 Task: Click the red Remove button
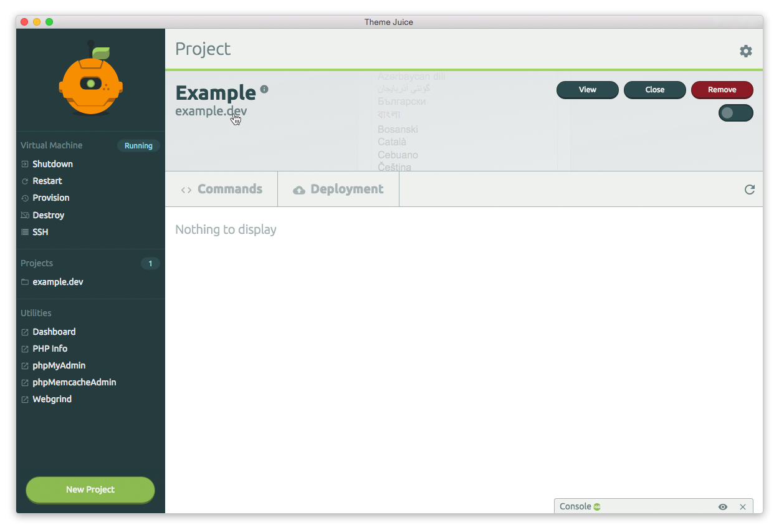pos(722,90)
